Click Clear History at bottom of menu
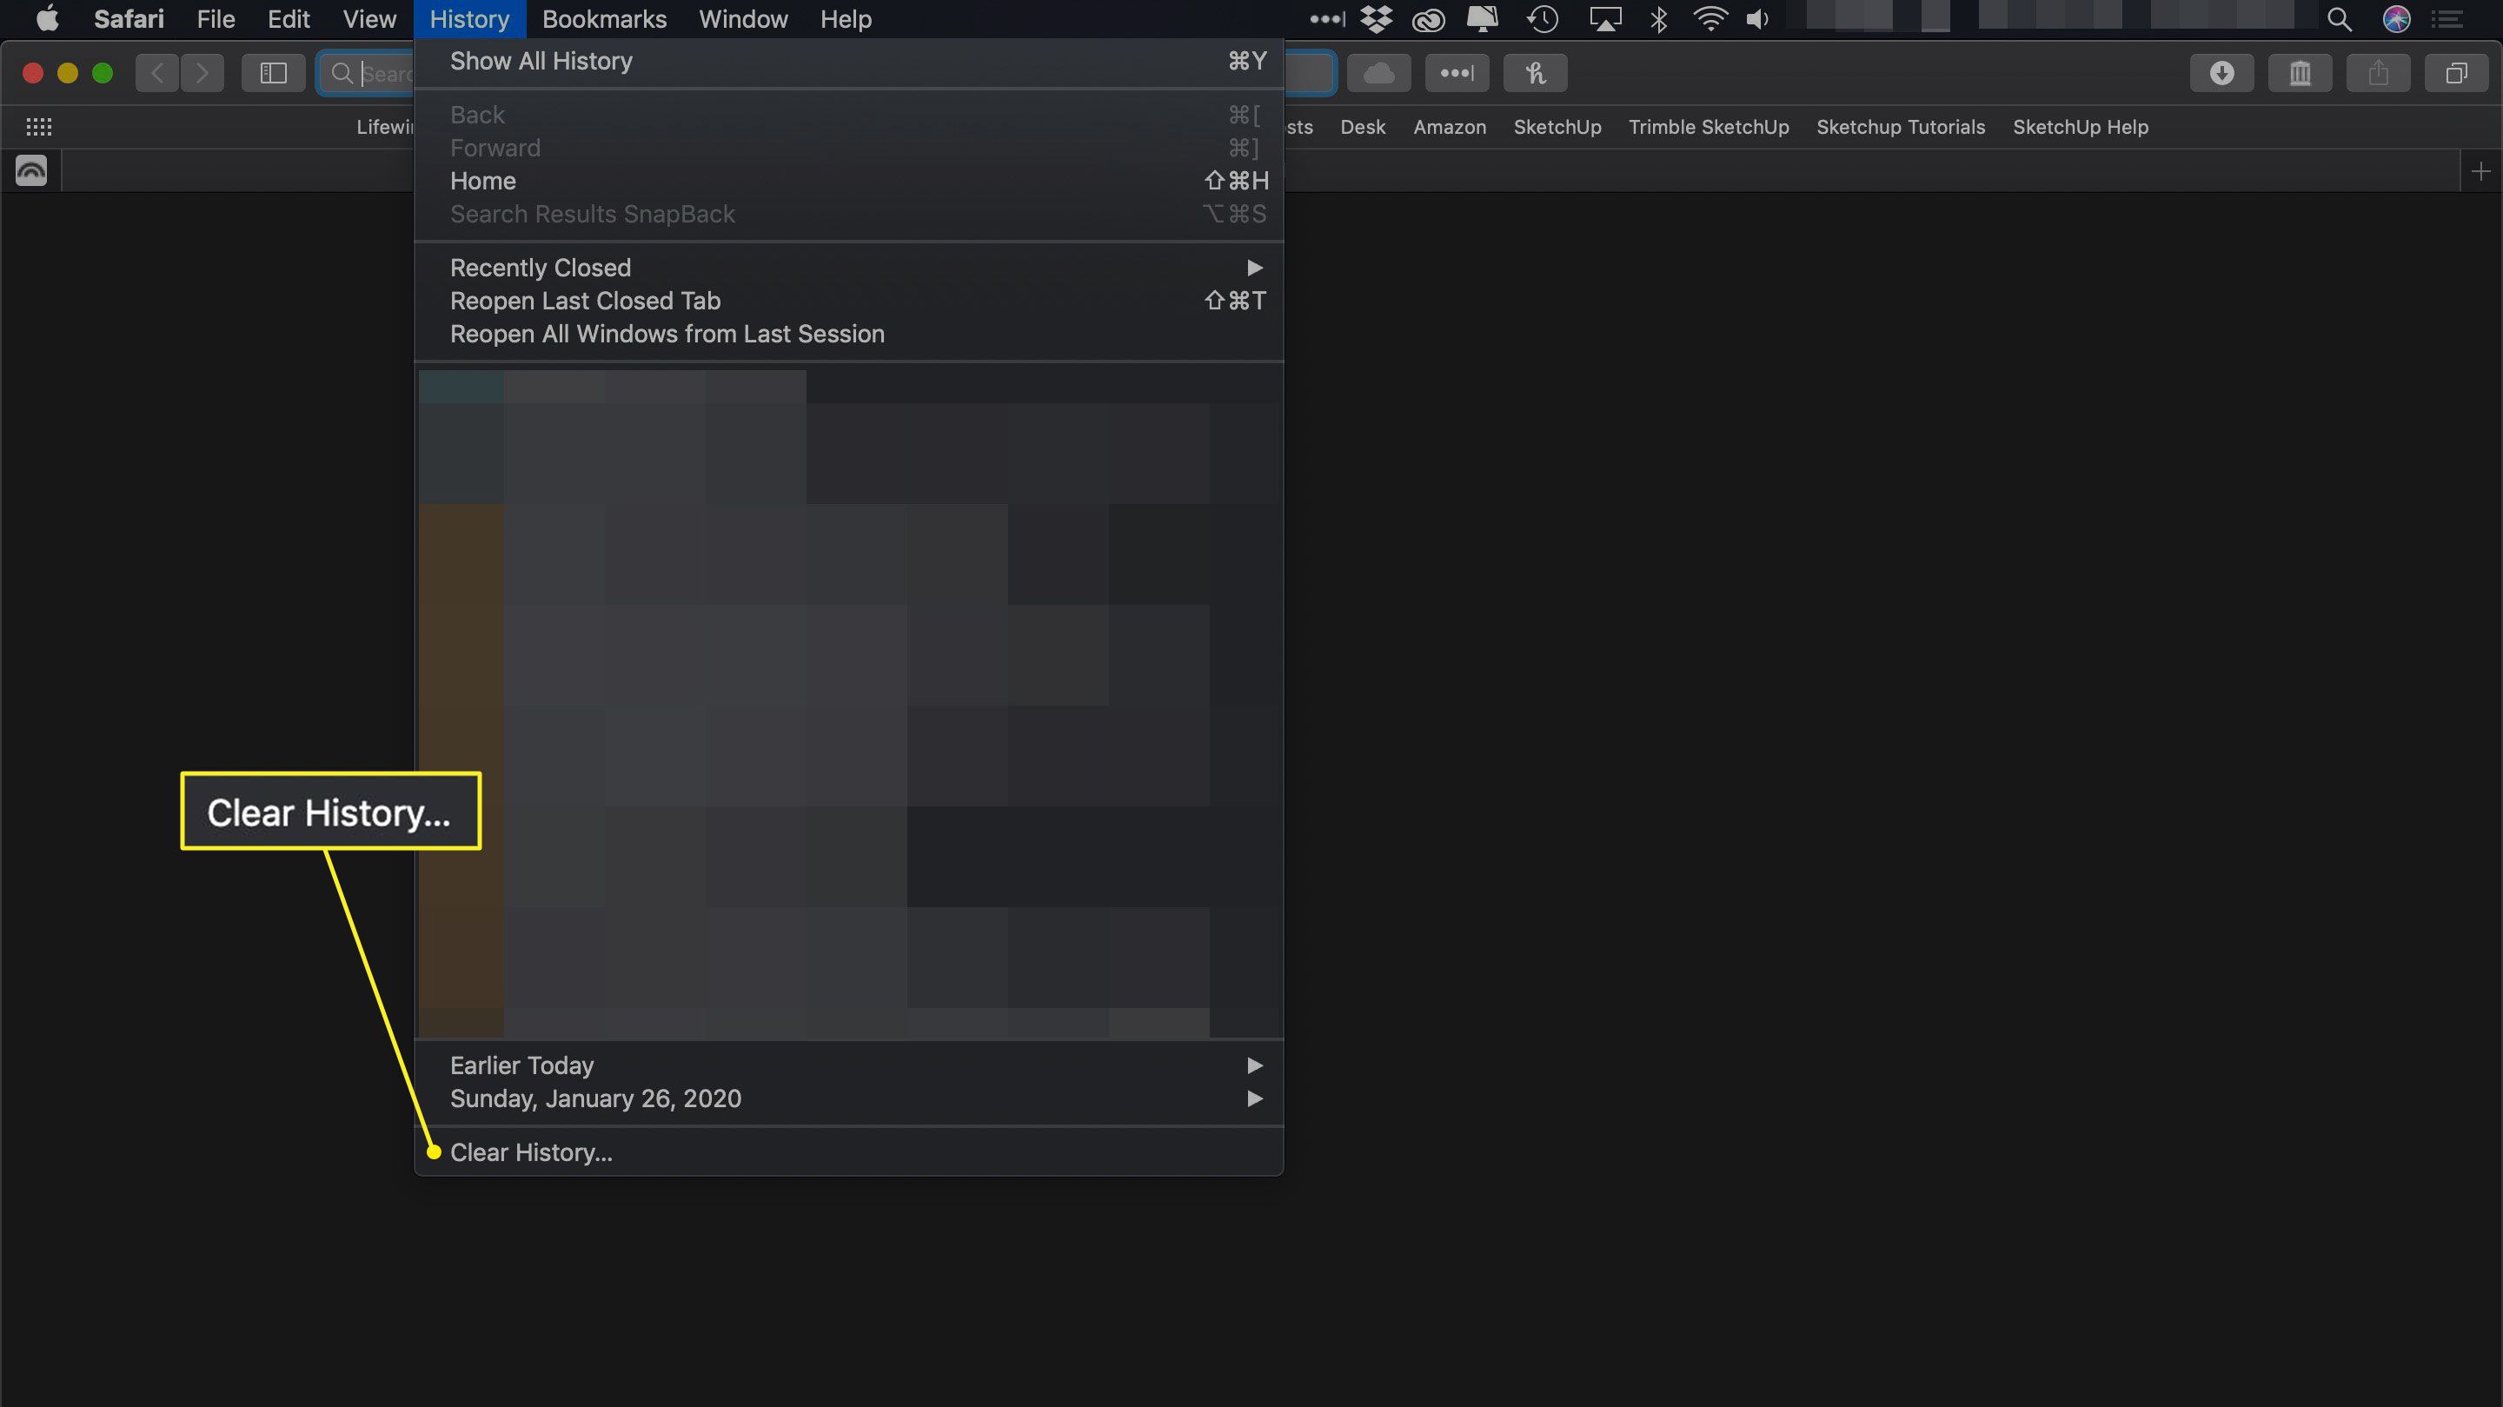2503x1407 pixels. [x=529, y=1151]
